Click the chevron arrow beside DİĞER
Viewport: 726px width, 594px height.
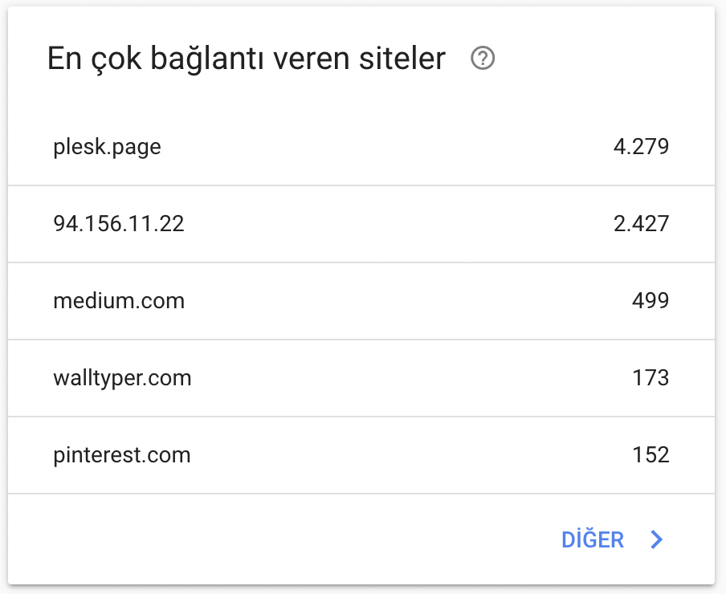pyautogui.click(x=656, y=539)
